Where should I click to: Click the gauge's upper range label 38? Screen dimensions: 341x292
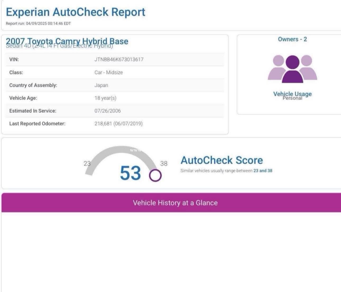(164, 163)
